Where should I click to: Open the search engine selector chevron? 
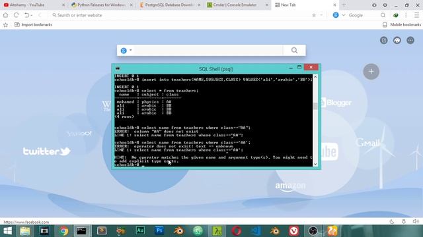[344, 15]
